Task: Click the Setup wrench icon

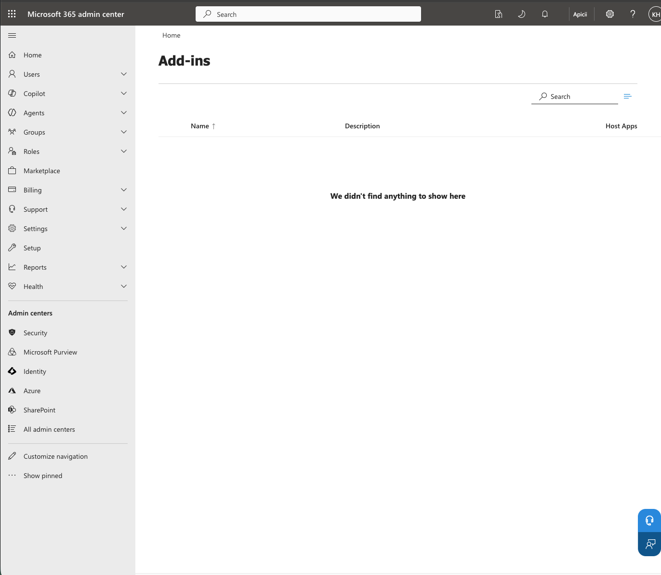Action: pos(12,248)
